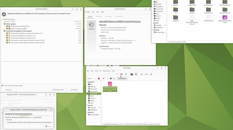Open Help menu in System Monitor
Screen dimensions: 233x130
(x=103, y=12)
